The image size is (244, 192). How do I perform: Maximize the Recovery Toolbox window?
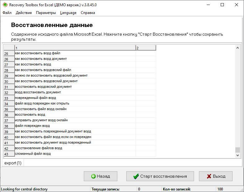222,5
